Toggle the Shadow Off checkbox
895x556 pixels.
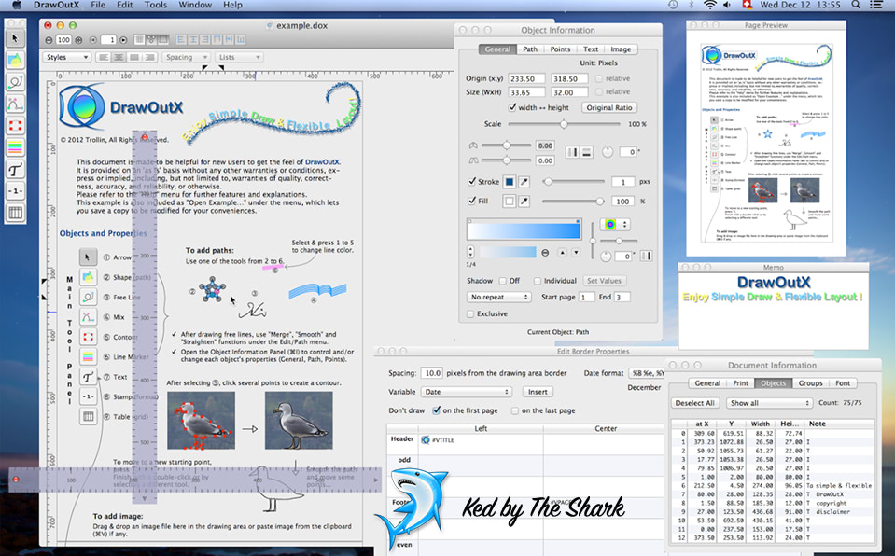pyautogui.click(x=503, y=281)
